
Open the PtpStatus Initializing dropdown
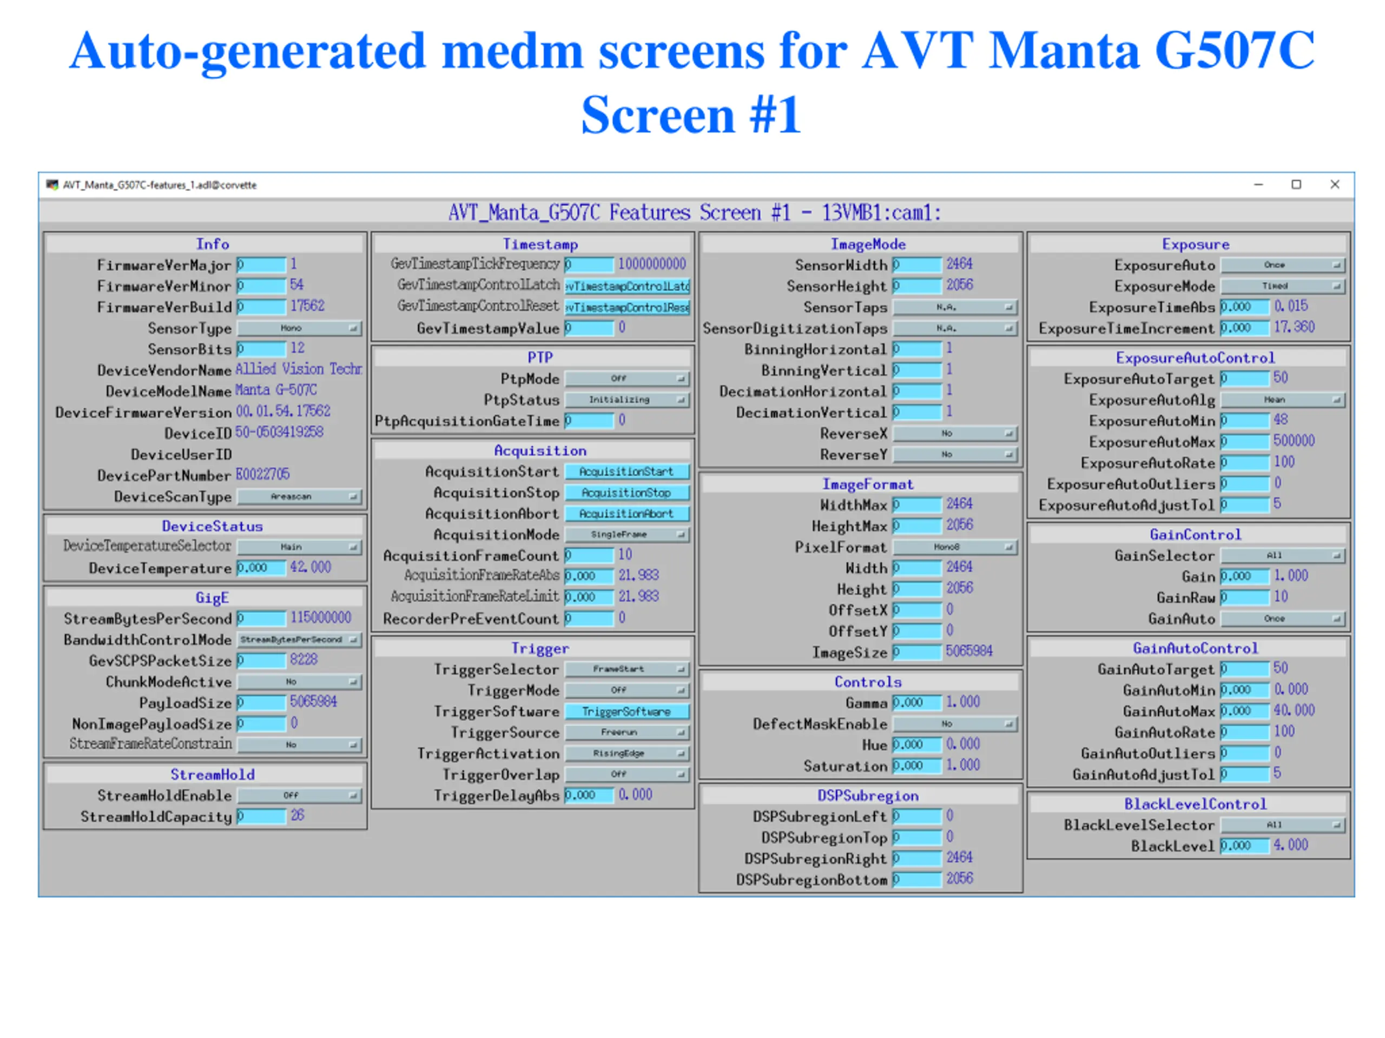(x=626, y=400)
